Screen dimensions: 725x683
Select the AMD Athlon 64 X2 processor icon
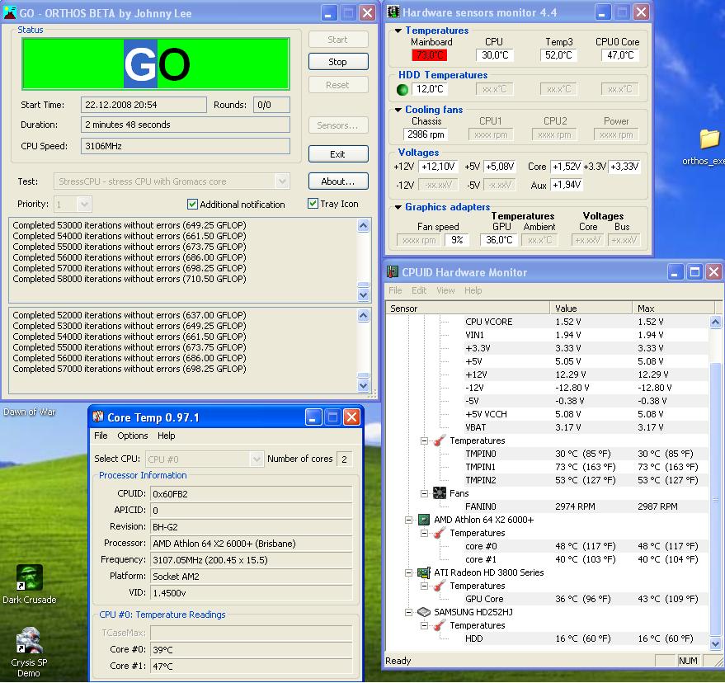(x=423, y=520)
